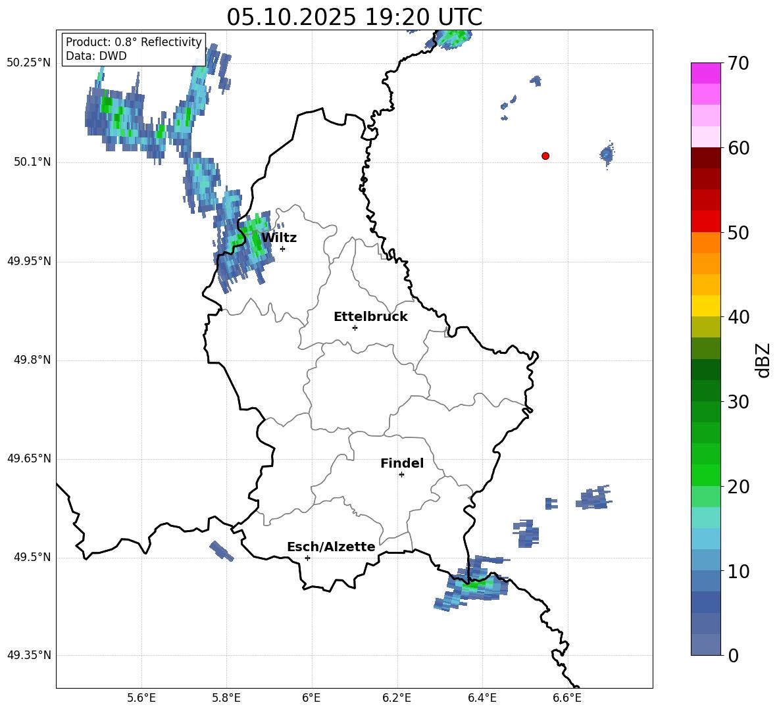Click the cross marker below Findel
779x711 pixels.
[x=401, y=474]
